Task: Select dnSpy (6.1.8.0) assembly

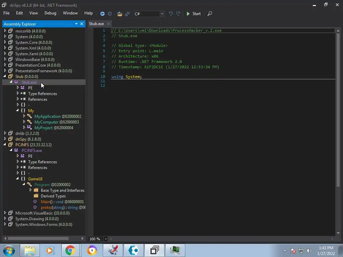Action: click(x=28, y=139)
